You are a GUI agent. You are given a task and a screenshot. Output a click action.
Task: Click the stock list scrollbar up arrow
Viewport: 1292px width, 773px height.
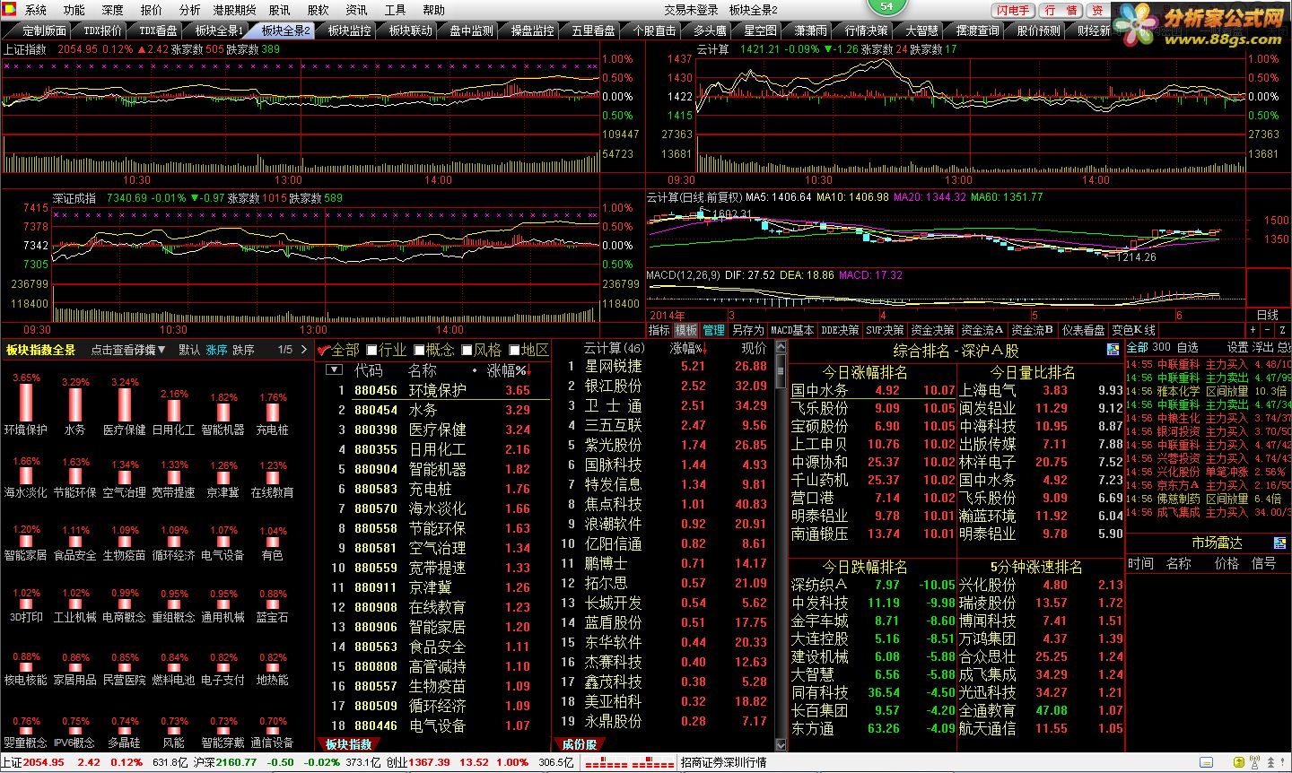click(x=779, y=347)
